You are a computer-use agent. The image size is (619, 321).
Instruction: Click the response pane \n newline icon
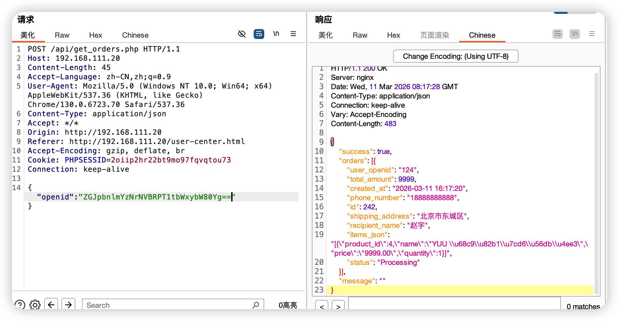[x=575, y=34]
